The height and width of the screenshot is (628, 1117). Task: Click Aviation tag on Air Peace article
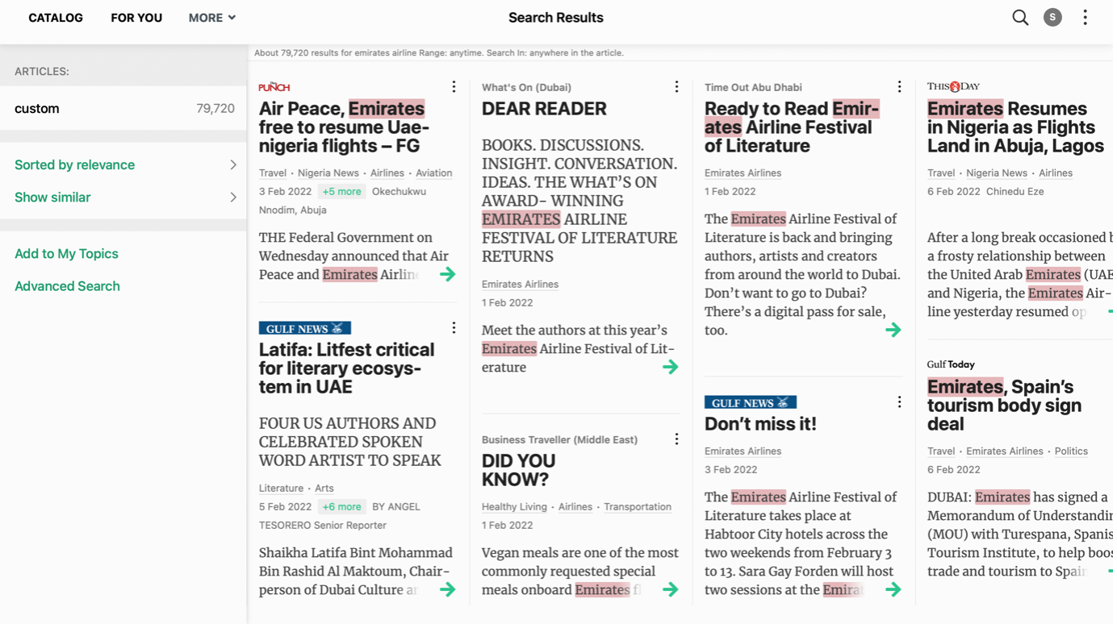[433, 173]
